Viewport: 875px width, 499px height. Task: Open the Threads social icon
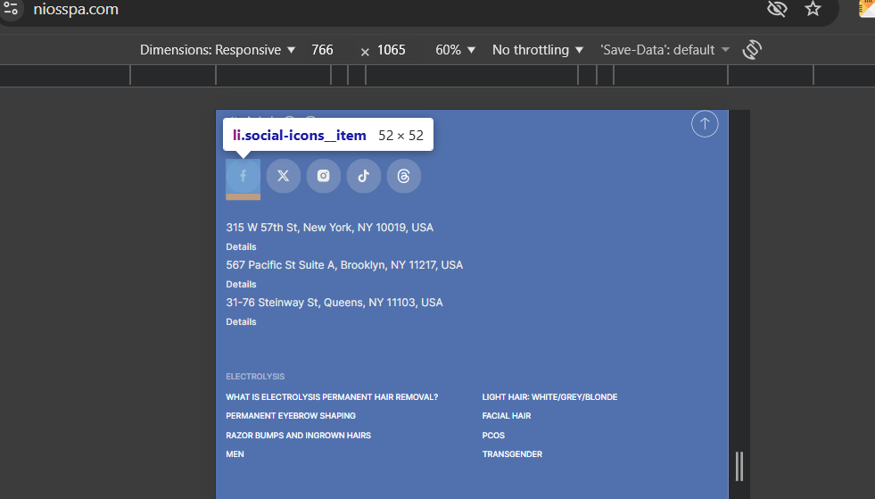coord(403,176)
